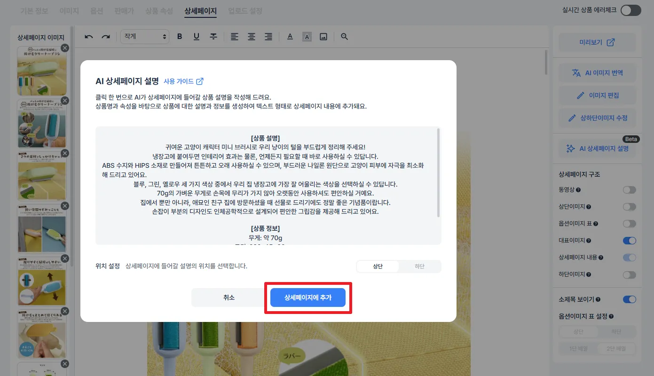
Task: Enable the 옵션이미지 표 toggle
Action: (x=630, y=224)
